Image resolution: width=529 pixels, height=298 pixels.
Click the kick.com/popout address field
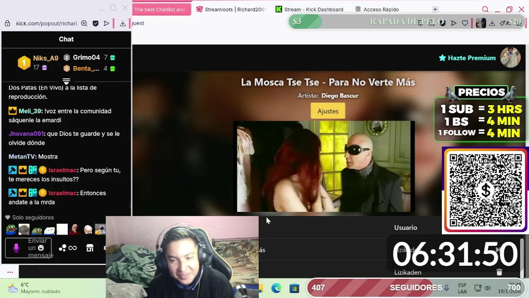(x=46, y=24)
